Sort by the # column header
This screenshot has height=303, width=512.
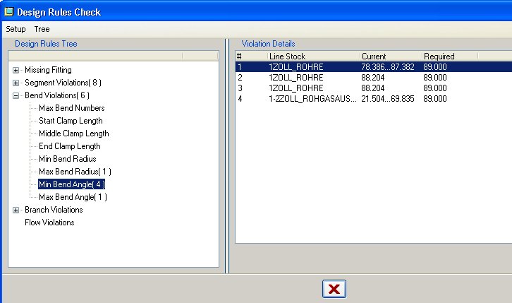[x=251, y=57]
